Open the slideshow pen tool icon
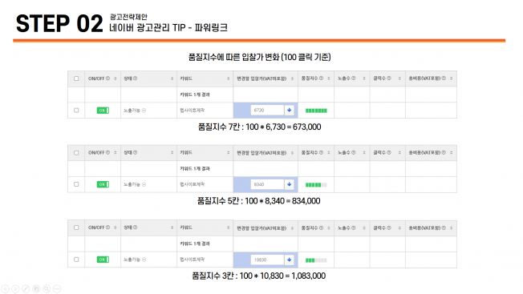 coord(26,288)
